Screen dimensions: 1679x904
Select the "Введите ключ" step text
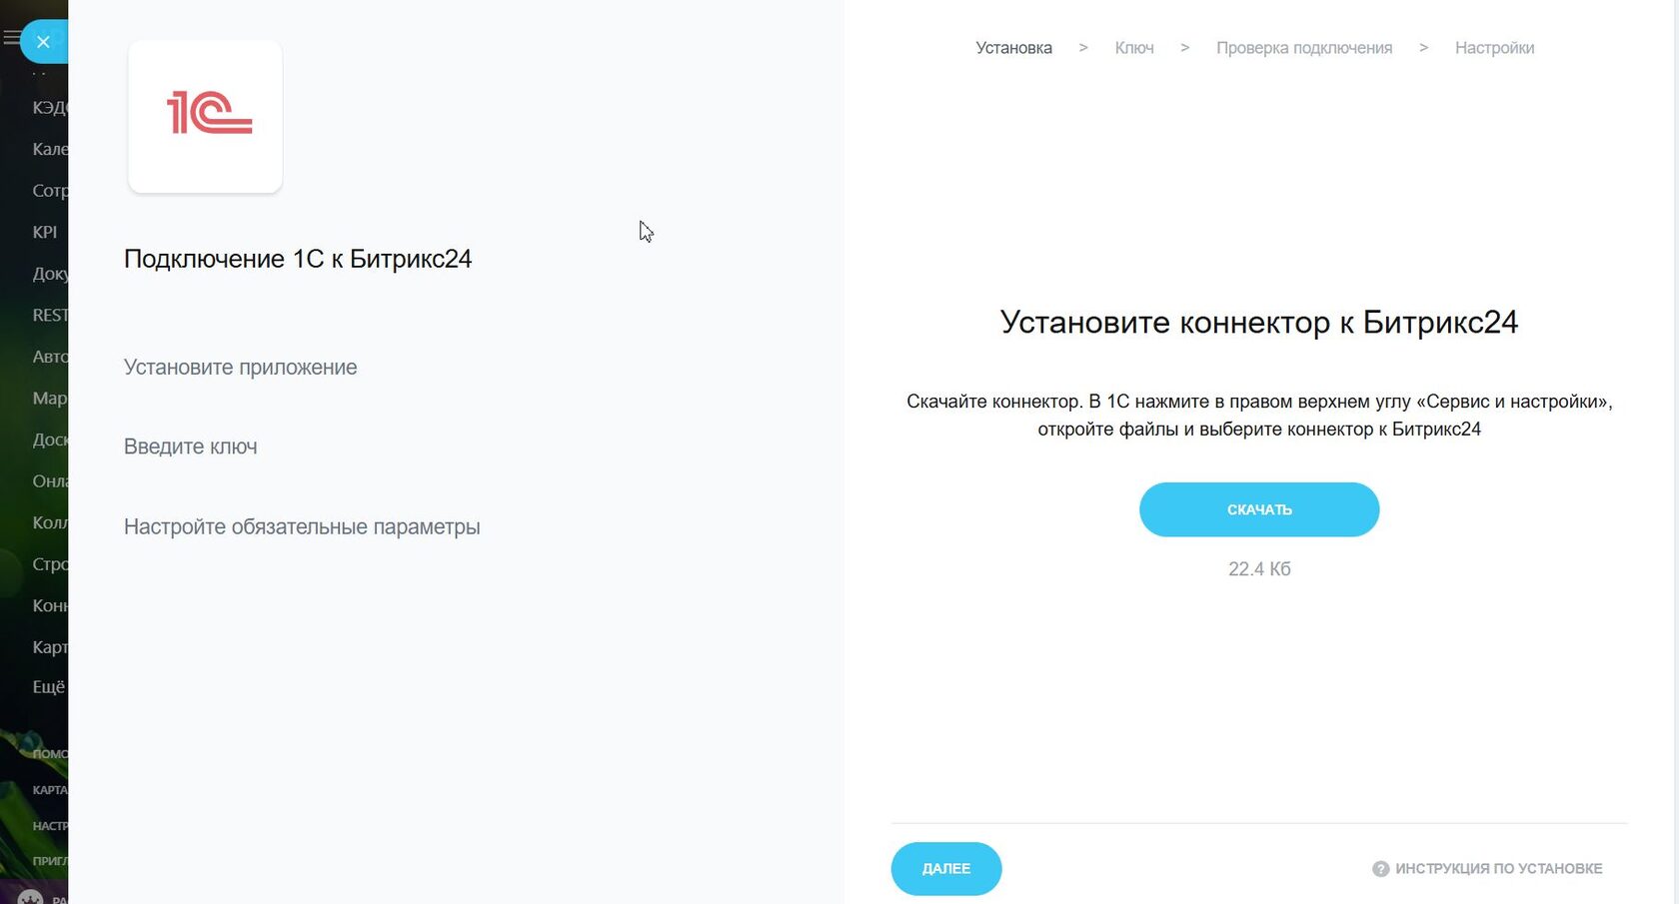[x=191, y=447]
